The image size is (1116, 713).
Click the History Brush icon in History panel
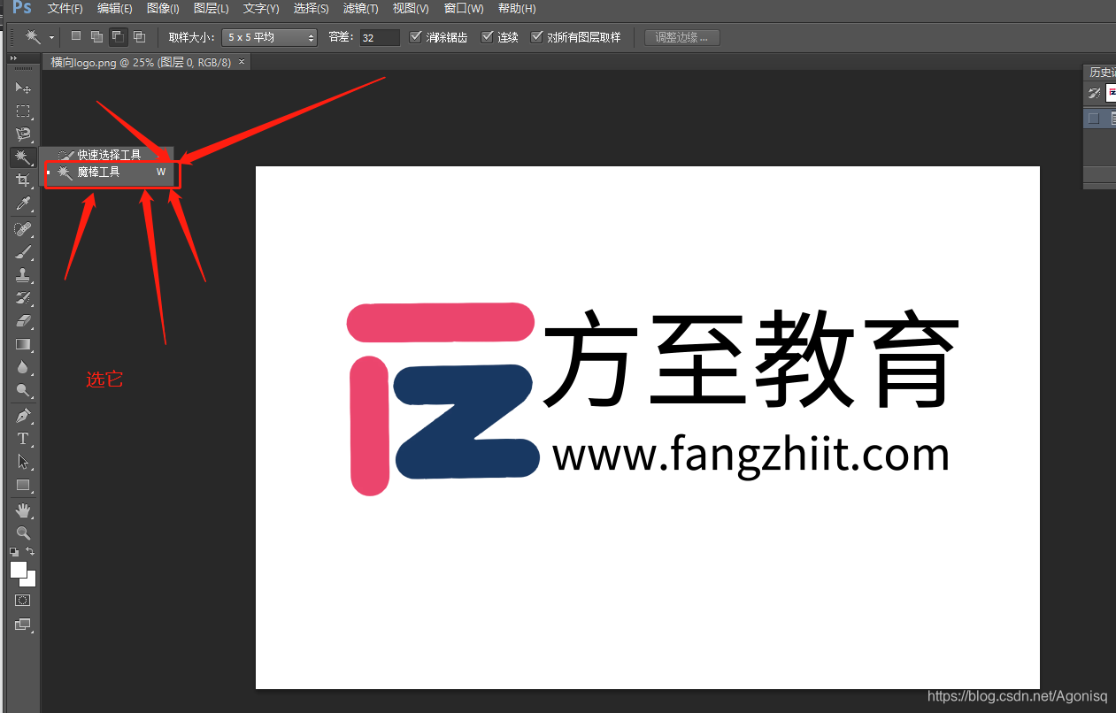click(1094, 94)
